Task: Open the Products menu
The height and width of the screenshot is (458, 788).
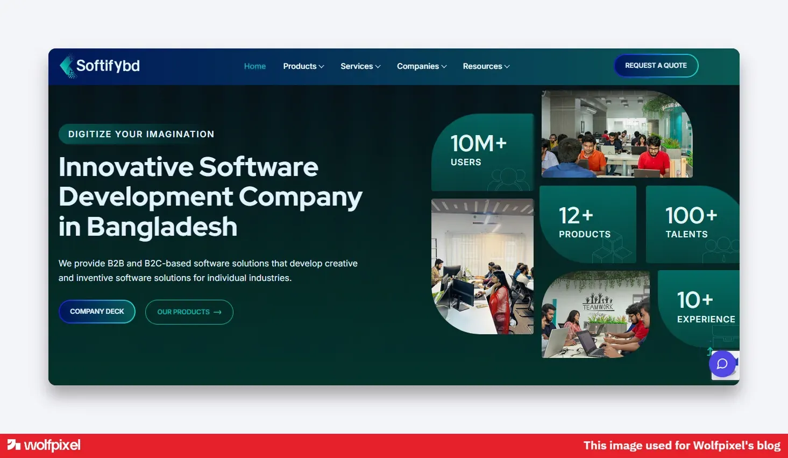Action: (x=303, y=66)
